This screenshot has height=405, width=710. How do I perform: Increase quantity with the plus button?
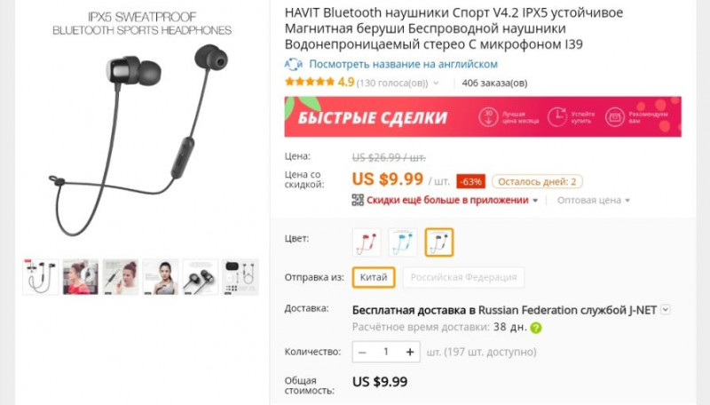pyautogui.click(x=410, y=352)
